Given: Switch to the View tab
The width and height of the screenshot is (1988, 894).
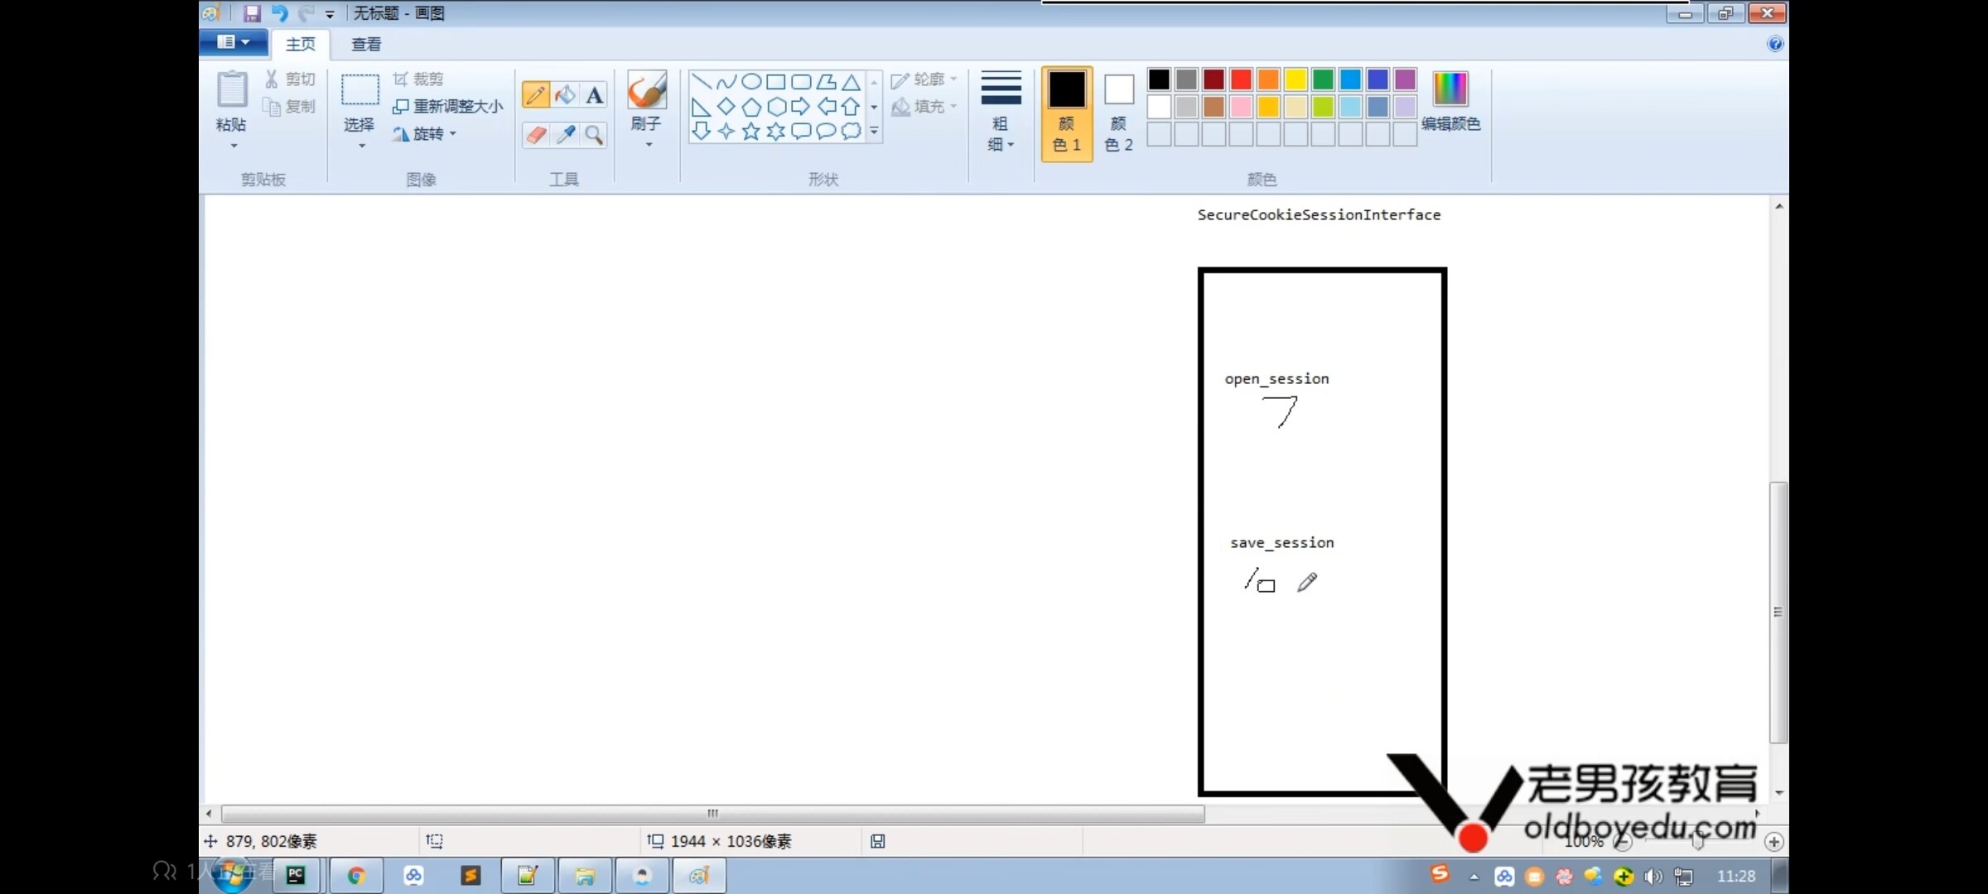Looking at the screenshot, I should pyautogui.click(x=365, y=44).
